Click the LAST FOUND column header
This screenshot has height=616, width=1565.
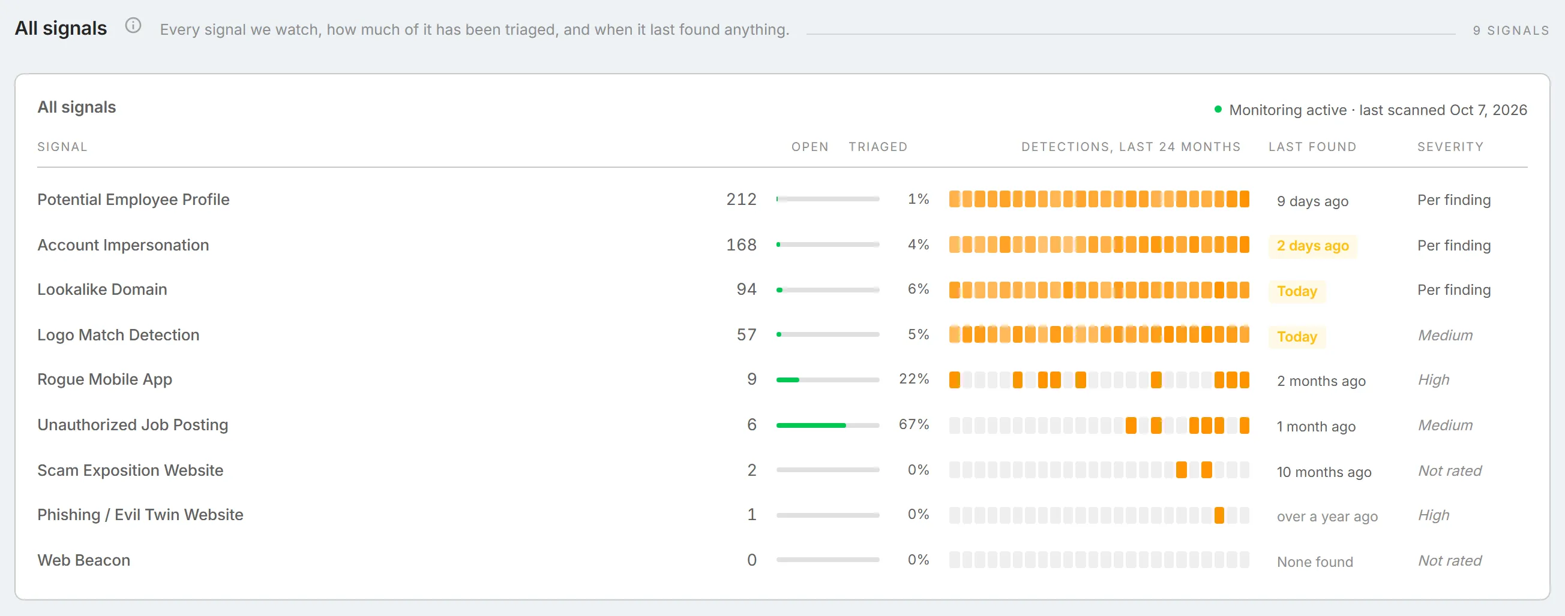tap(1312, 147)
